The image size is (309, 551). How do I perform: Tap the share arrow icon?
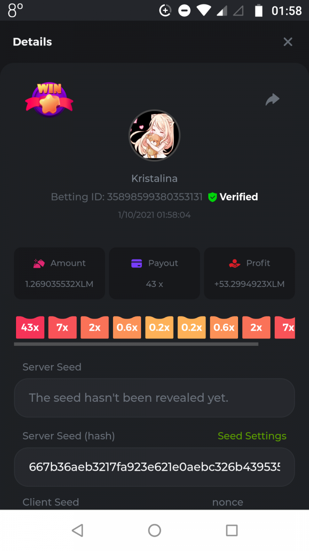point(272,99)
